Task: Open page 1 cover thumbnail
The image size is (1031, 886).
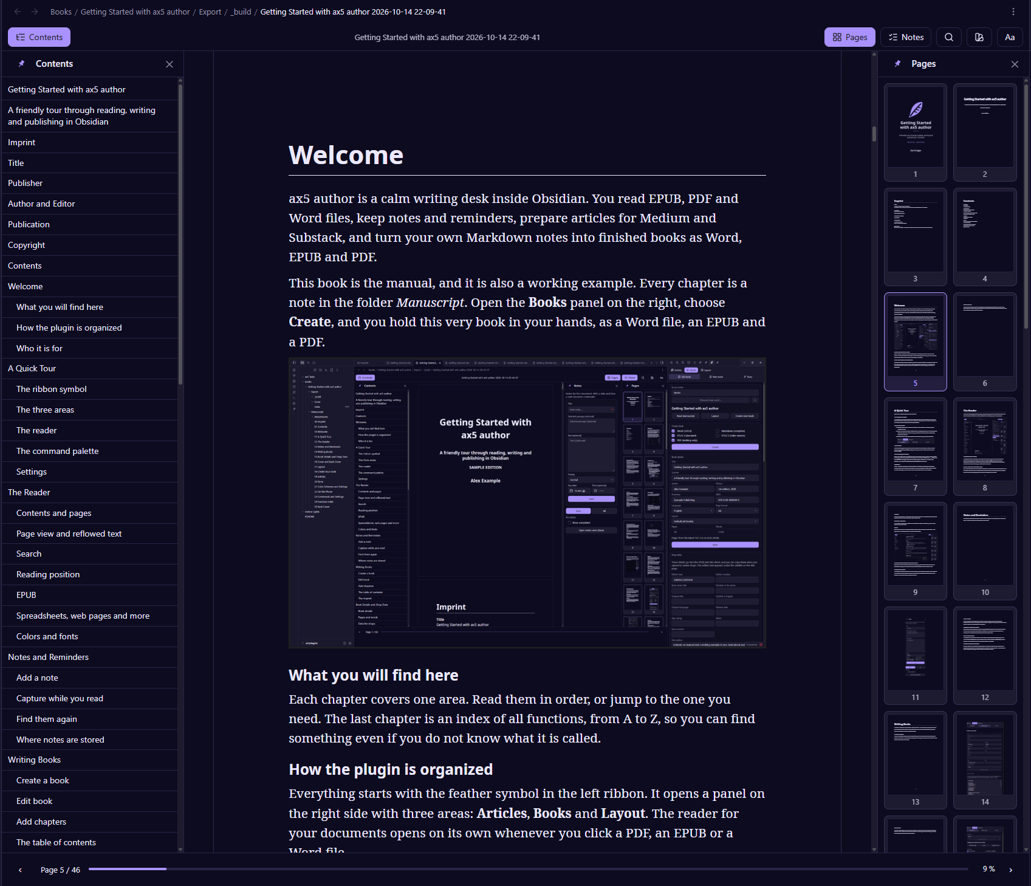Action: coord(916,132)
